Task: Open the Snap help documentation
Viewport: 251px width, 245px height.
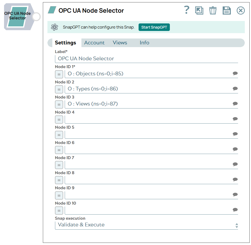Action: [187, 10]
